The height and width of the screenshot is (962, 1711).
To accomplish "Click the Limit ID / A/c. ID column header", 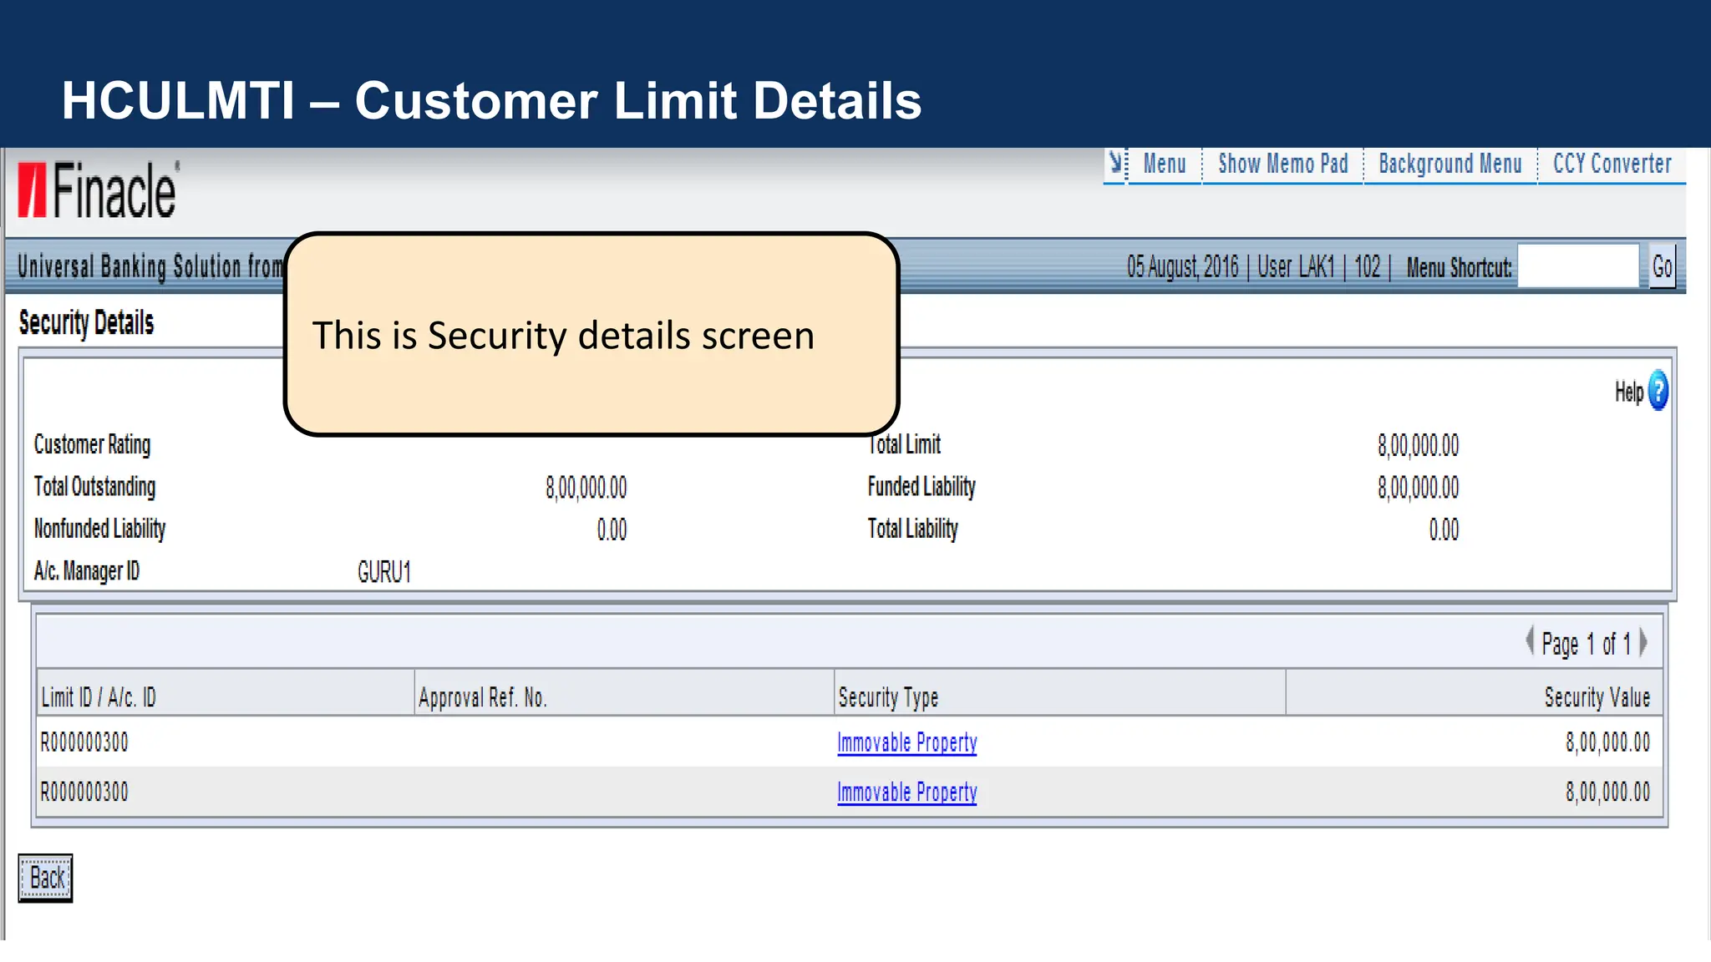I will tap(99, 697).
